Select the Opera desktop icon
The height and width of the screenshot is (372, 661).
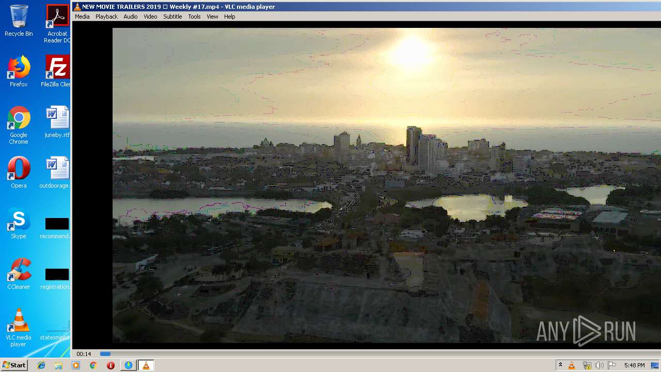(19, 173)
